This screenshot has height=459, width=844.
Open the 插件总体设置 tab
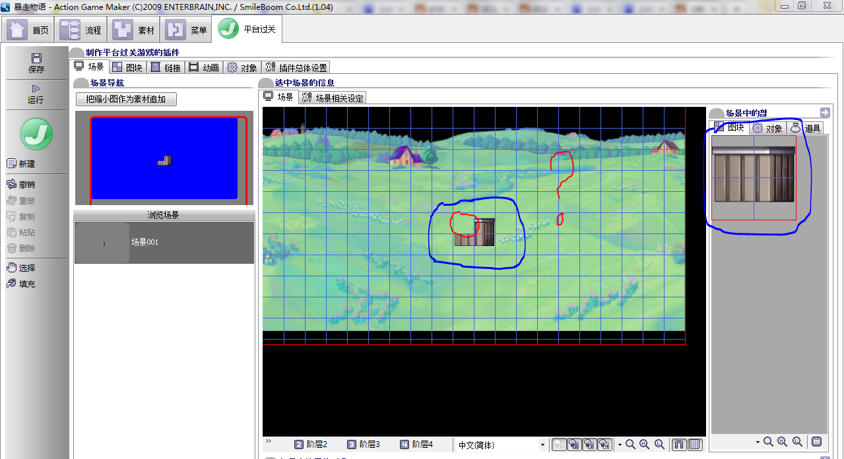[296, 67]
